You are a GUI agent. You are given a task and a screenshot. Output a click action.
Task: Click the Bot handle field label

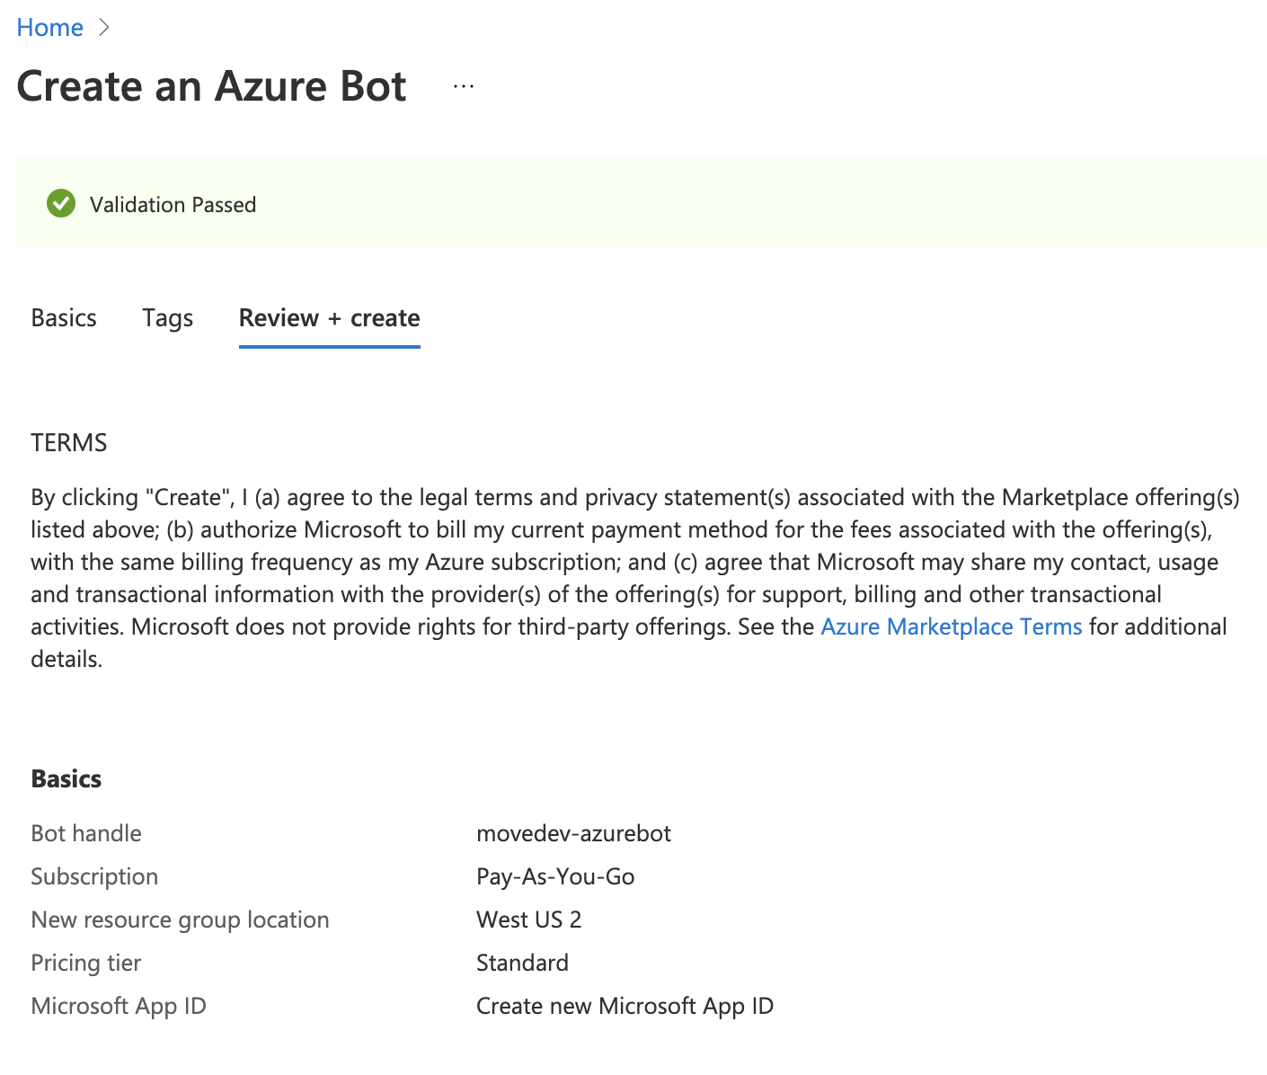[86, 833]
